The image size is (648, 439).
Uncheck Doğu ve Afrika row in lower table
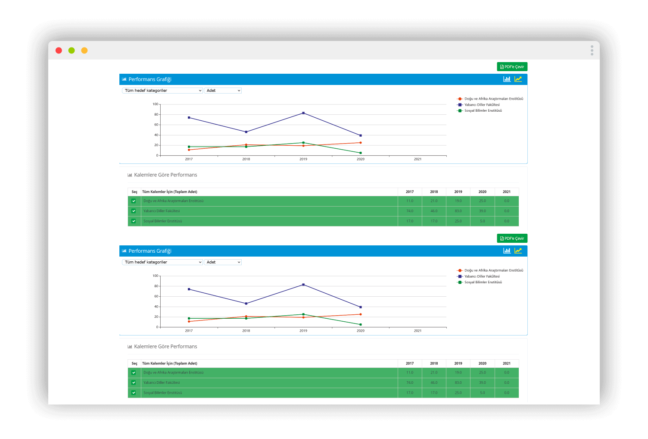click(134, 373)
